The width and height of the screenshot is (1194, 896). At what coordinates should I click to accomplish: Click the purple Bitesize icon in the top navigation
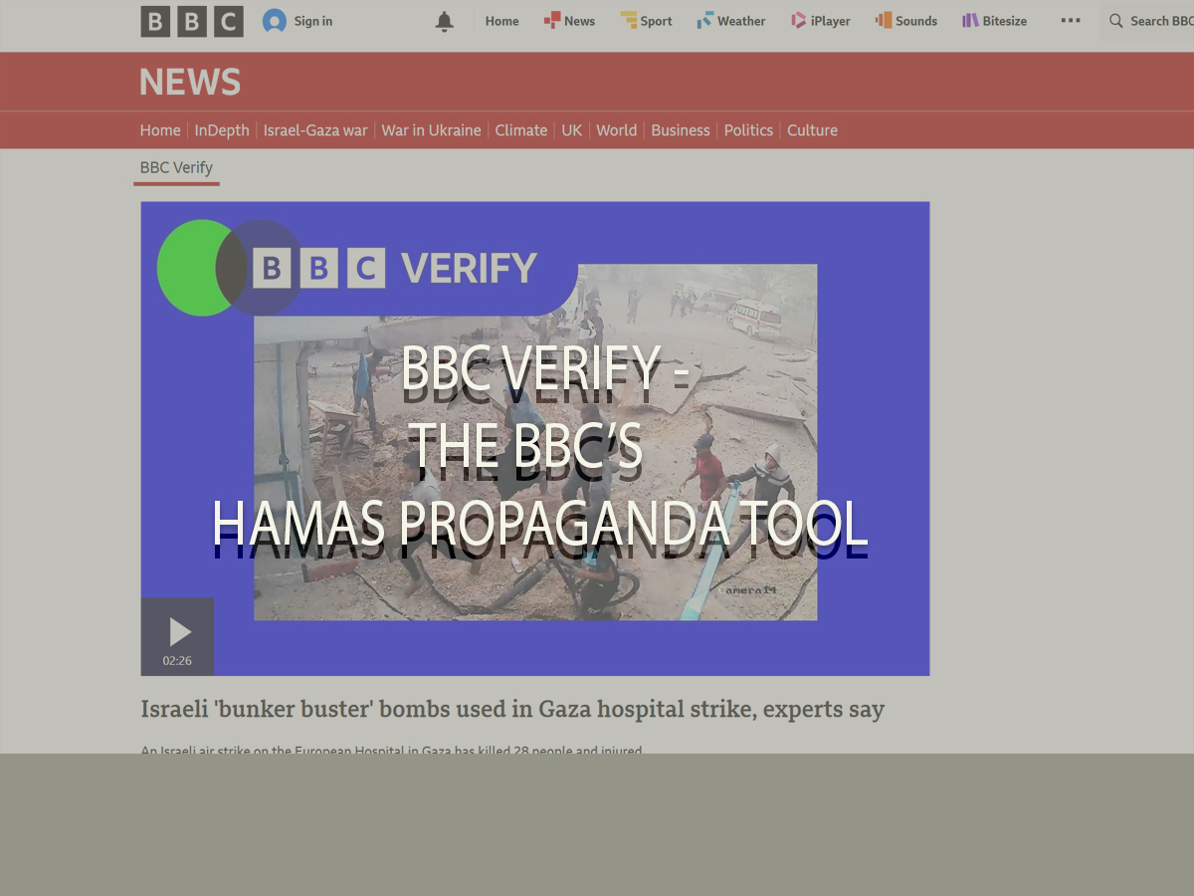(x=970, y=20)
